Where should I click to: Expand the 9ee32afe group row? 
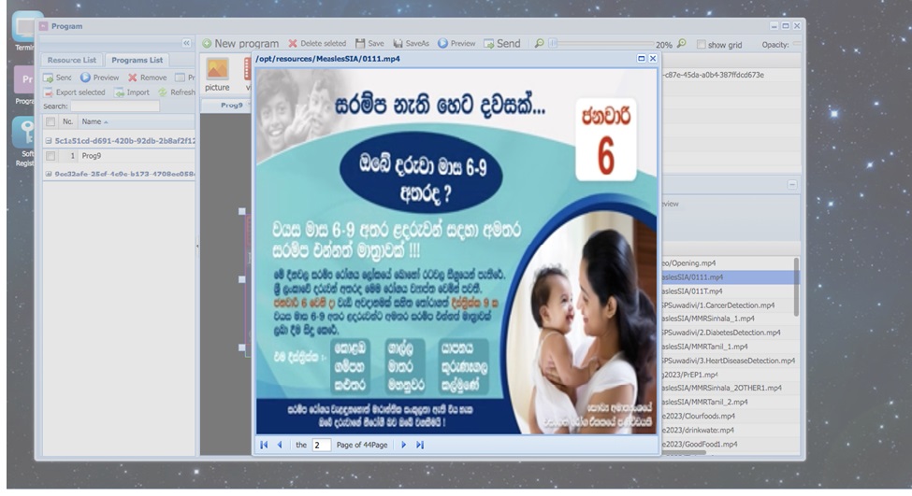48,173
